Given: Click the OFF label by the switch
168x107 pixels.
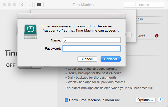Looking at the screenshot, I should (11, 65).
